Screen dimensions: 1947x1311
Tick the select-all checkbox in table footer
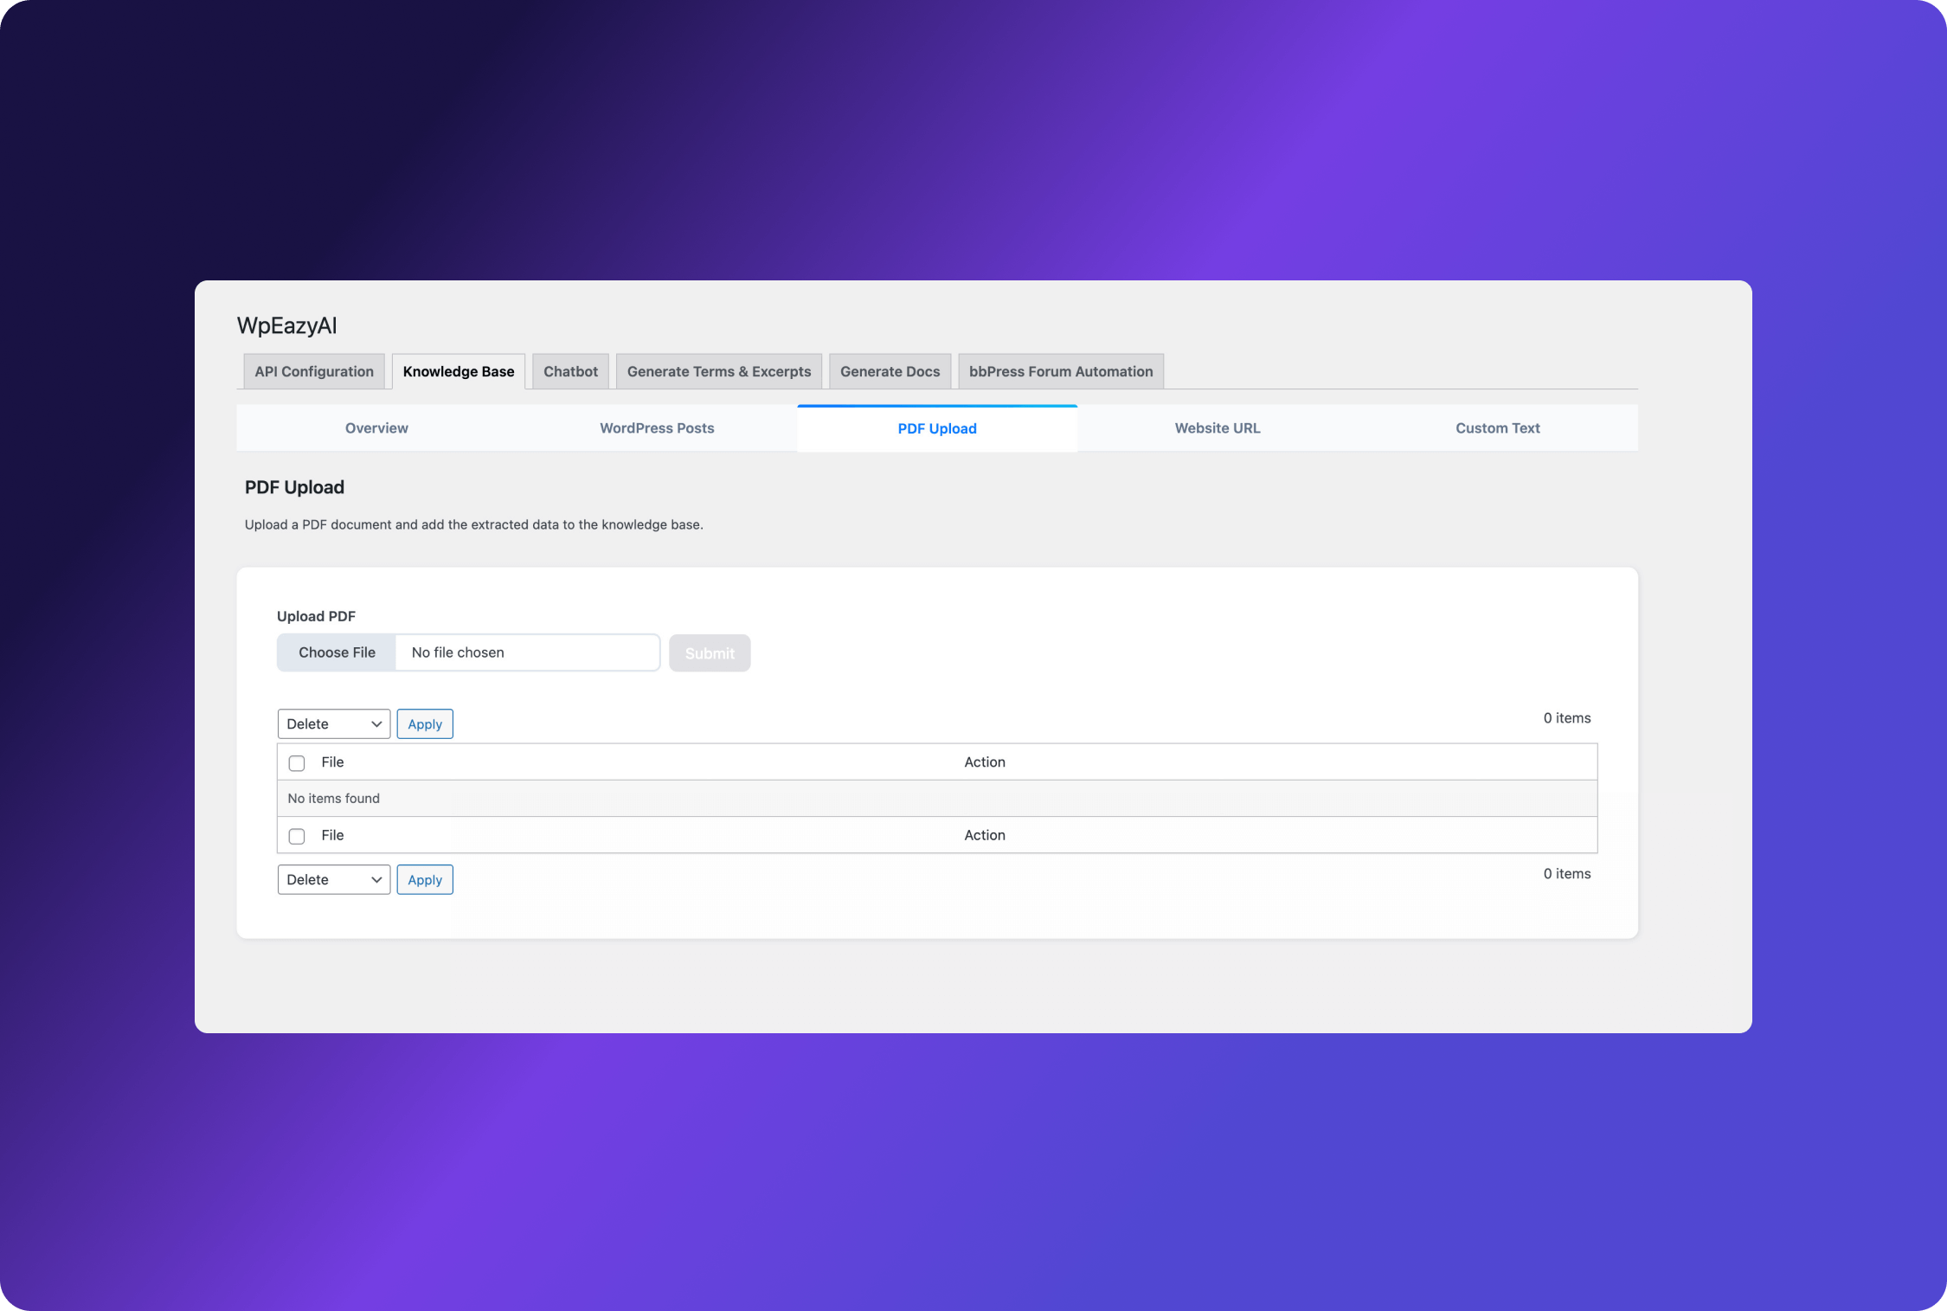(297, 836)
